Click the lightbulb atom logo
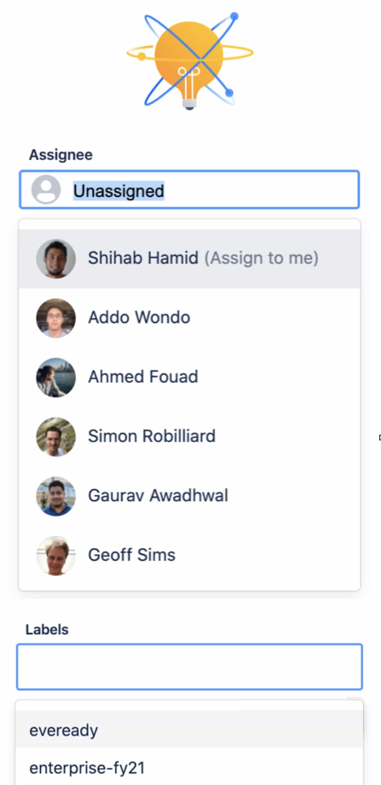Screen dimensions: 381x785 click(x=190, y=61)
